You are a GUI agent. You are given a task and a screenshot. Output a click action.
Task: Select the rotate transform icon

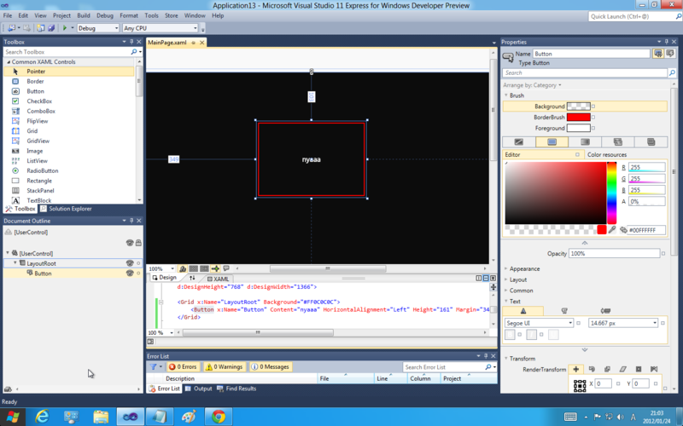click(x=592, y=369)
